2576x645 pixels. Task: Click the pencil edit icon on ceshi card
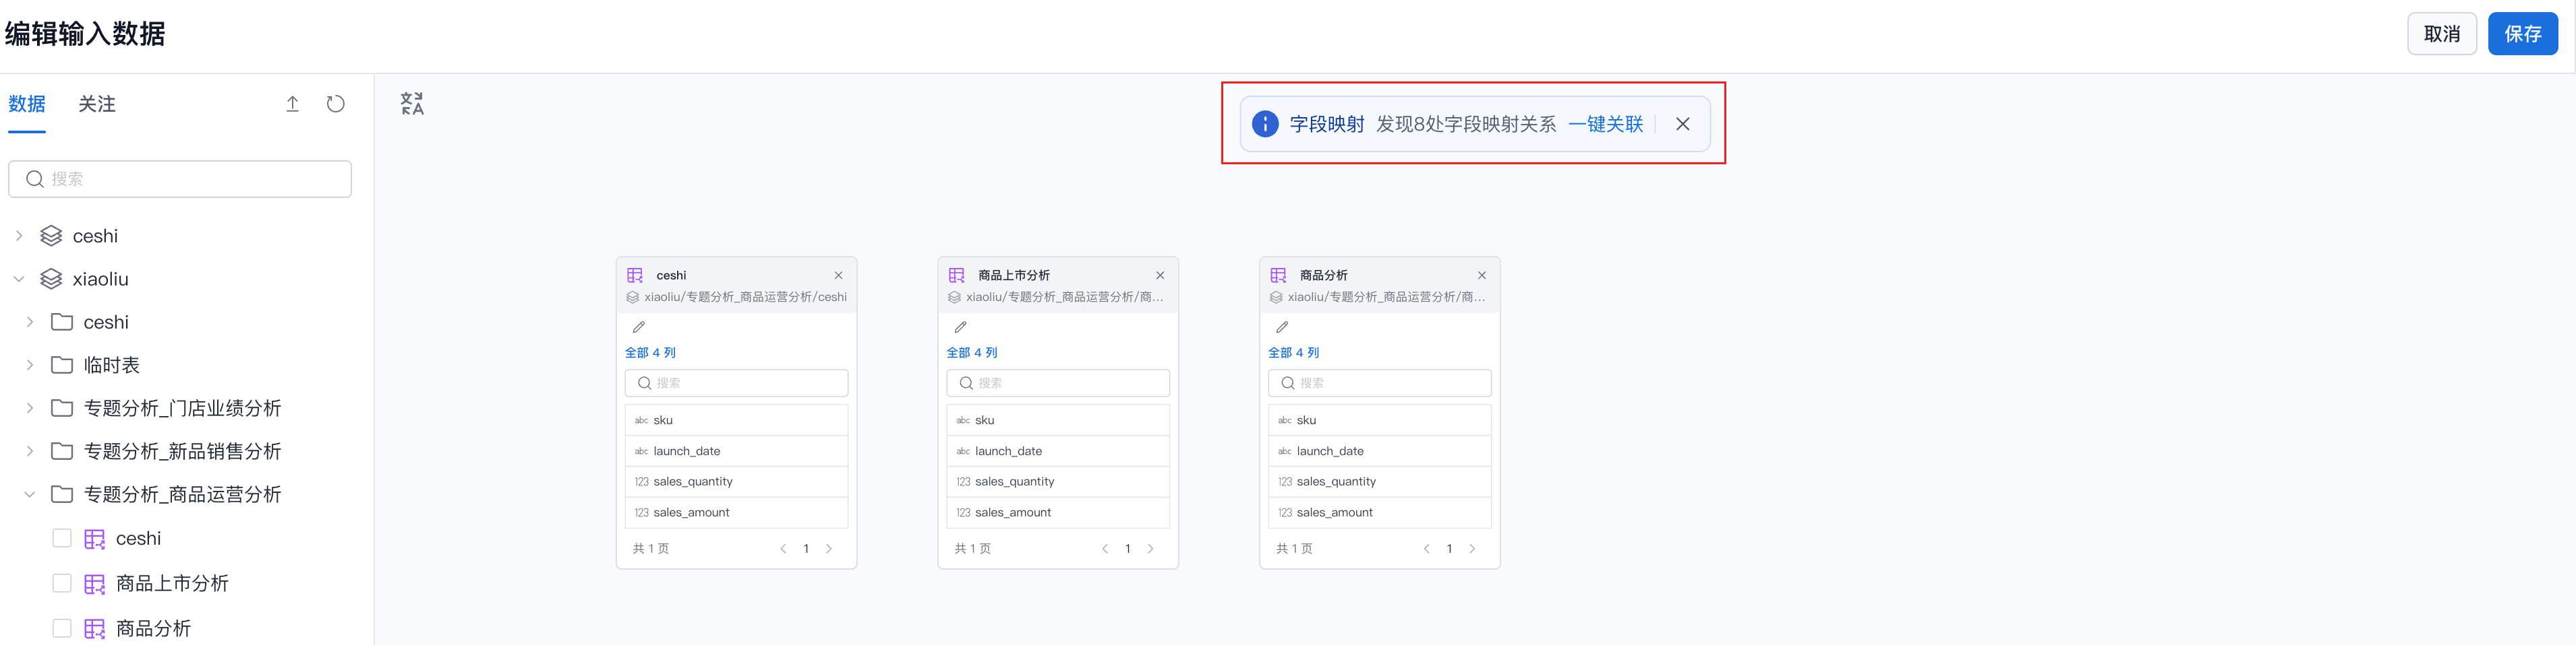pos(639,327)
